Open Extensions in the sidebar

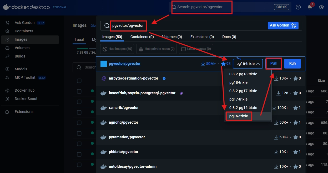[x=29, y=112]
